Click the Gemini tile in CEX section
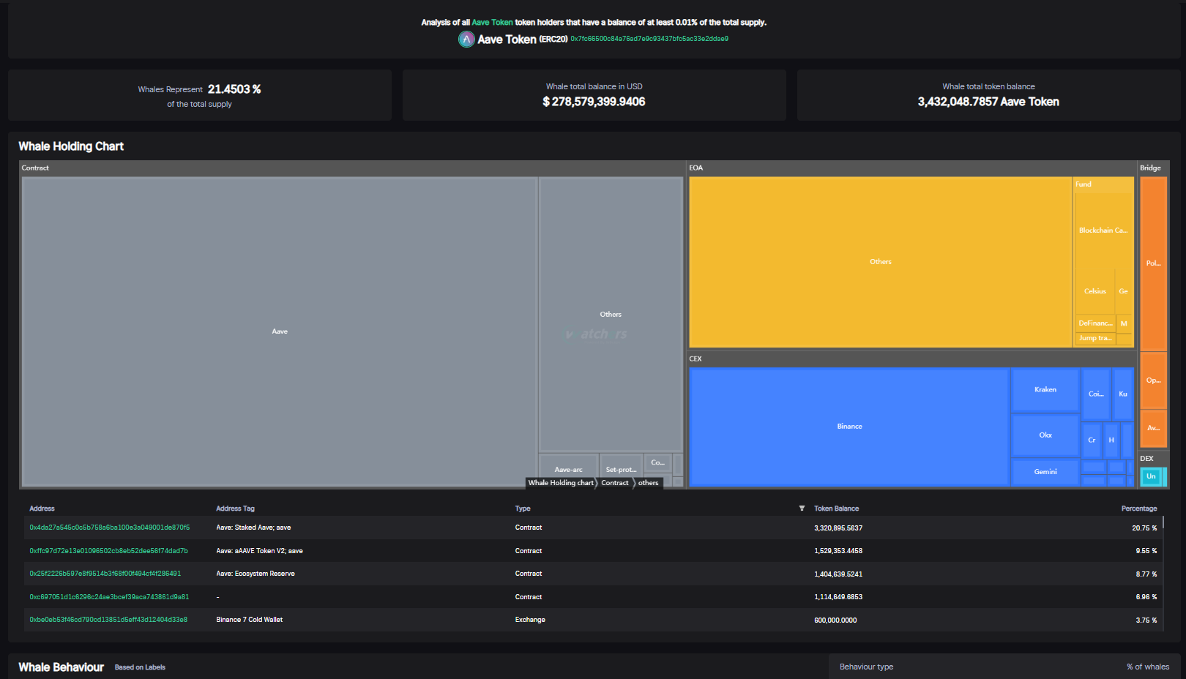Screen dimensions: 1186x679 coord(1045,472)
